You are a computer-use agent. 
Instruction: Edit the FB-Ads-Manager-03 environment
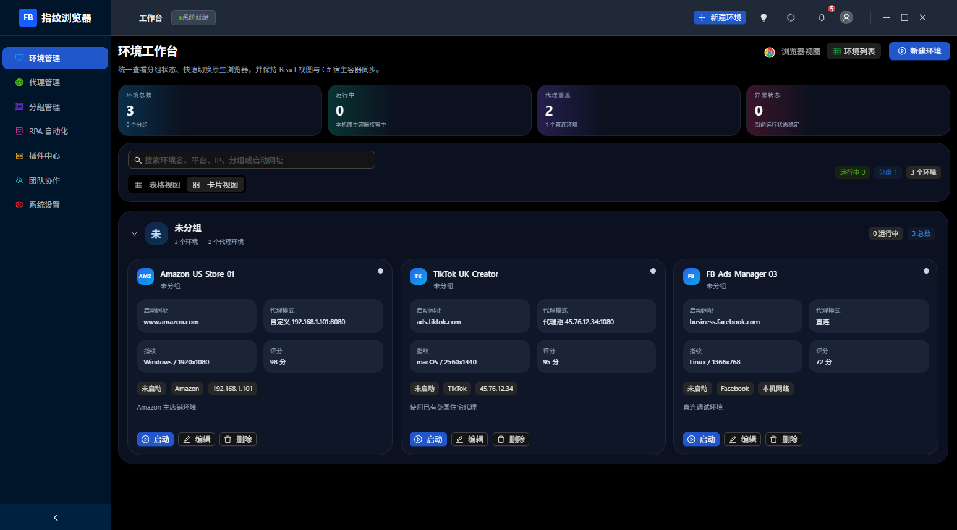coord(742,439)
